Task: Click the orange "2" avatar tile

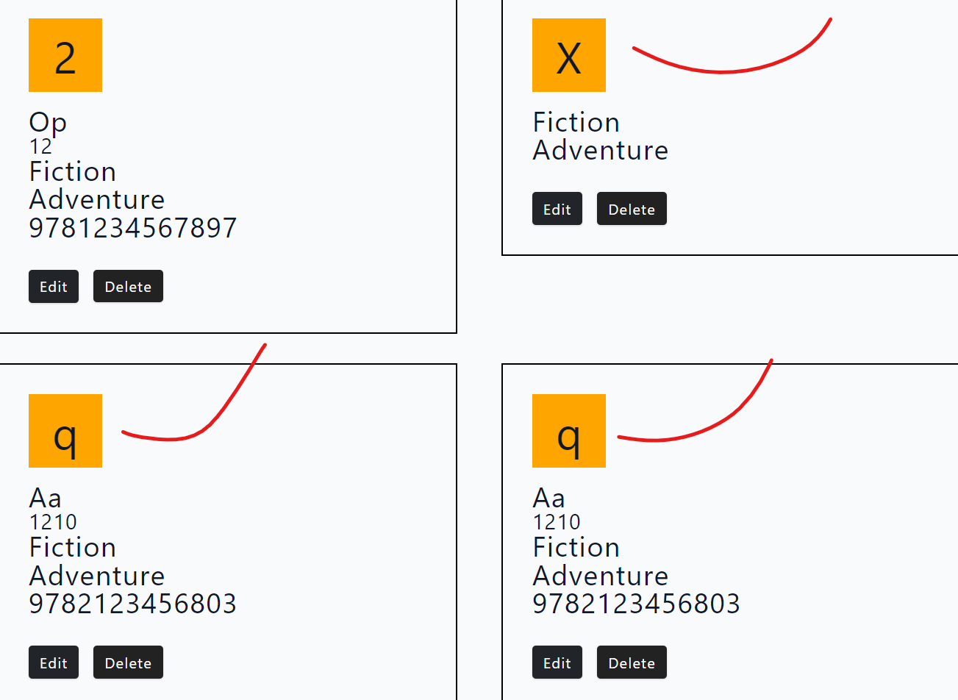Action: [65, 55]
